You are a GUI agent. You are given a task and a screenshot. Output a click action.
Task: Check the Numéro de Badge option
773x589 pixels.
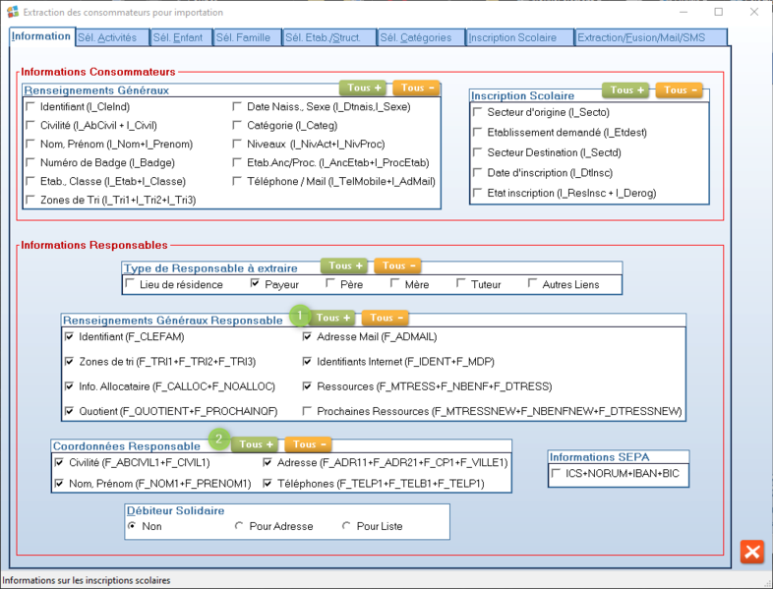point(30,163)
